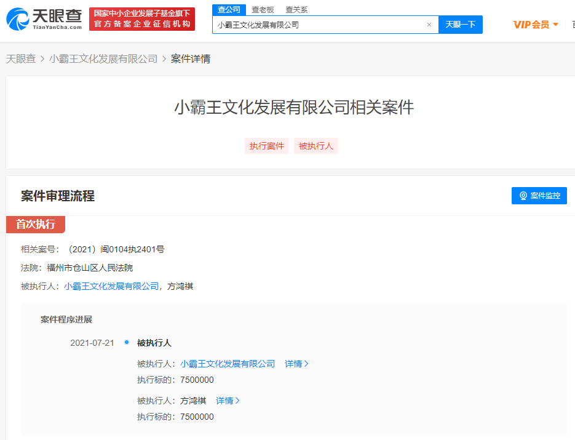Click the 执行案件 tag
This screenshot has width=575, height=440.
(x=266, y=146)
